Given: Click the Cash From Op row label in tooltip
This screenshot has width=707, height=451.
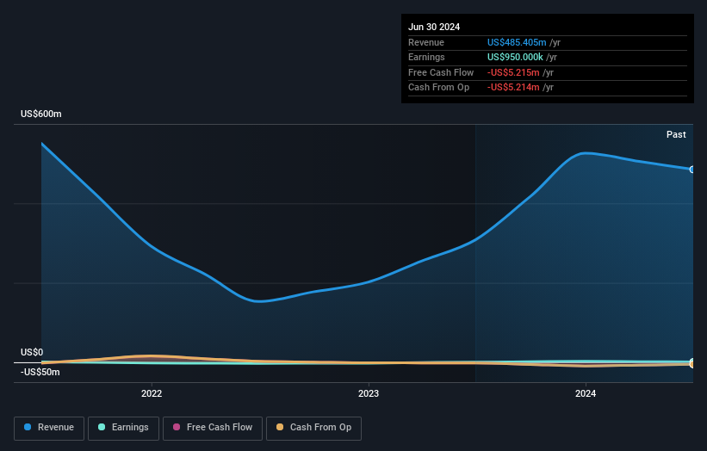Looking at the screenshot, I should pyautogui.click(x=438, y=88).
